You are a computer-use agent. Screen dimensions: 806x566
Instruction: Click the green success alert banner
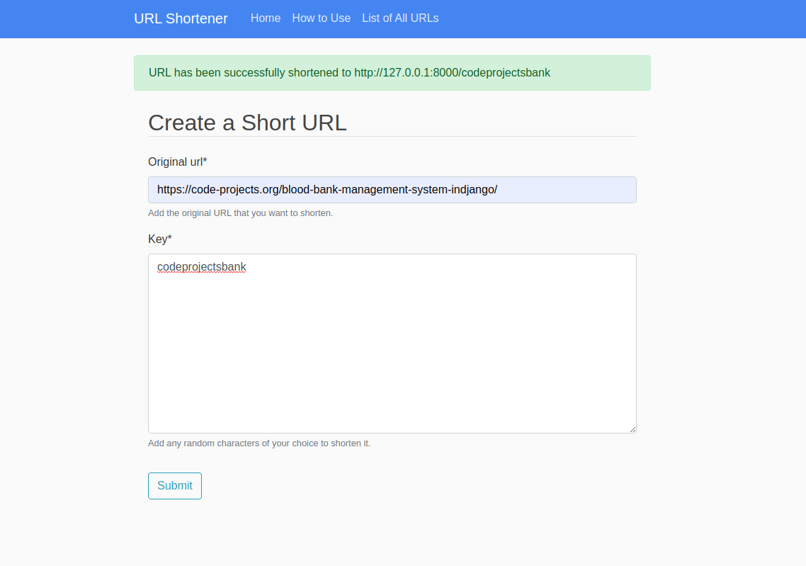tap(392, 72)
